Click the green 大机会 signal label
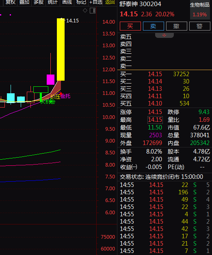 click(48, 102)
